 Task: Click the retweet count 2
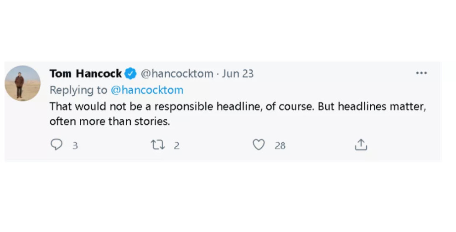176,146
